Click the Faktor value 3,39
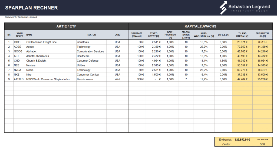Viewport: 277px width, 150px height. 262,144
